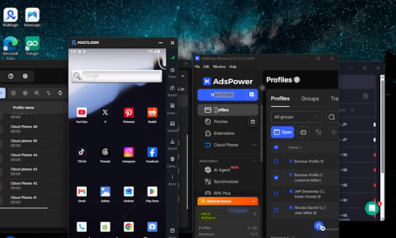Viewport: 396px width, 238px height.
Task: Open the help icon in the left window toolbar
Action: 10,76
